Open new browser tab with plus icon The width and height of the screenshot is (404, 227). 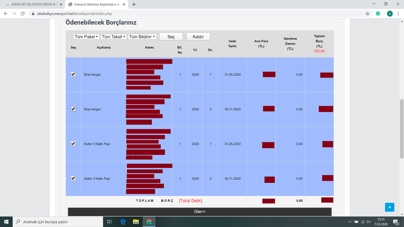(134, 4)
